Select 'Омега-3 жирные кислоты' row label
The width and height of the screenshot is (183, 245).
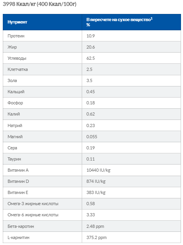click(33, 204)
